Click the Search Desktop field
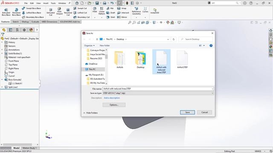Screen dimensions: 273x153 [x=196, y=40]
